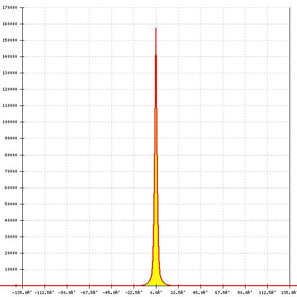This screenshot has height=297, width=297.
Task: Select the 112.5 degree x-axis label
Action: 267,293
